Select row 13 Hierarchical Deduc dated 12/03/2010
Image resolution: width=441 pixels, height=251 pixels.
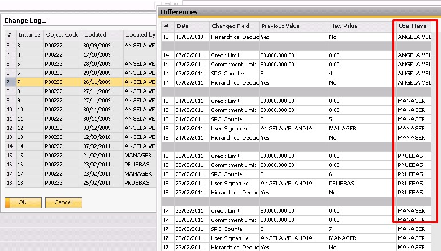point(296,37)
